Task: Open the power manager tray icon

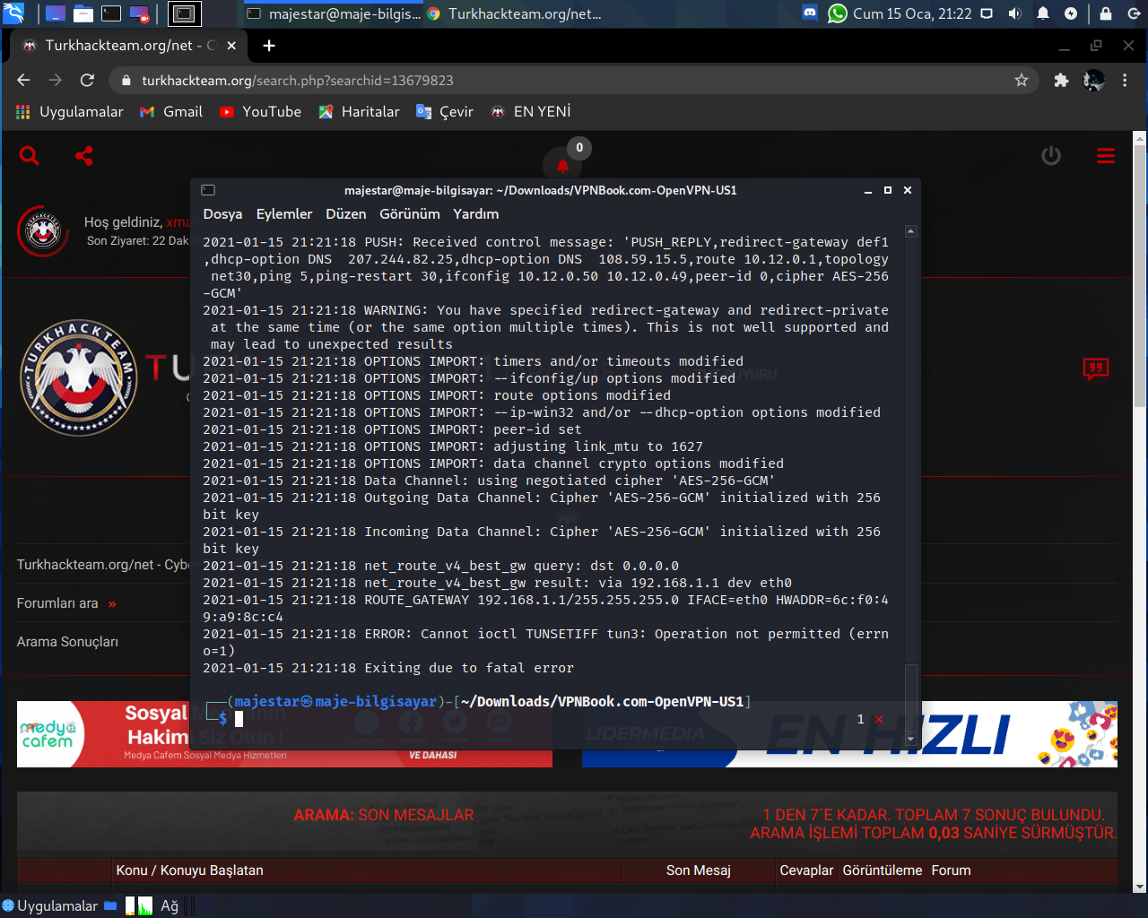Action: pos(1071,13)
